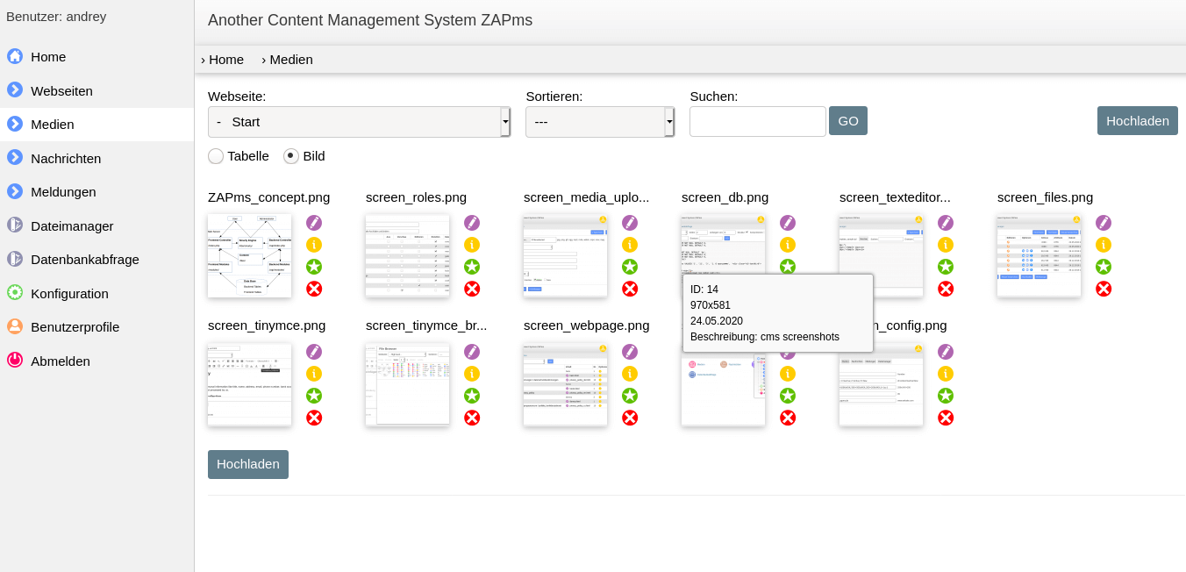Click the file name screen_texteditor...
The height and width of the screenshot is (572, 1186).
pyautogui.click(x=895, y=197)
